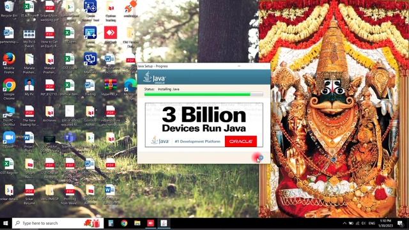Click the Java Setup - Progress title bar
Screen dimensions: 409x230
pos(204,66)
